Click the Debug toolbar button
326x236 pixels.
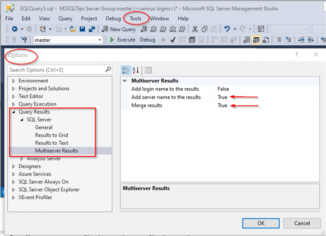click(x=148, y=40)
